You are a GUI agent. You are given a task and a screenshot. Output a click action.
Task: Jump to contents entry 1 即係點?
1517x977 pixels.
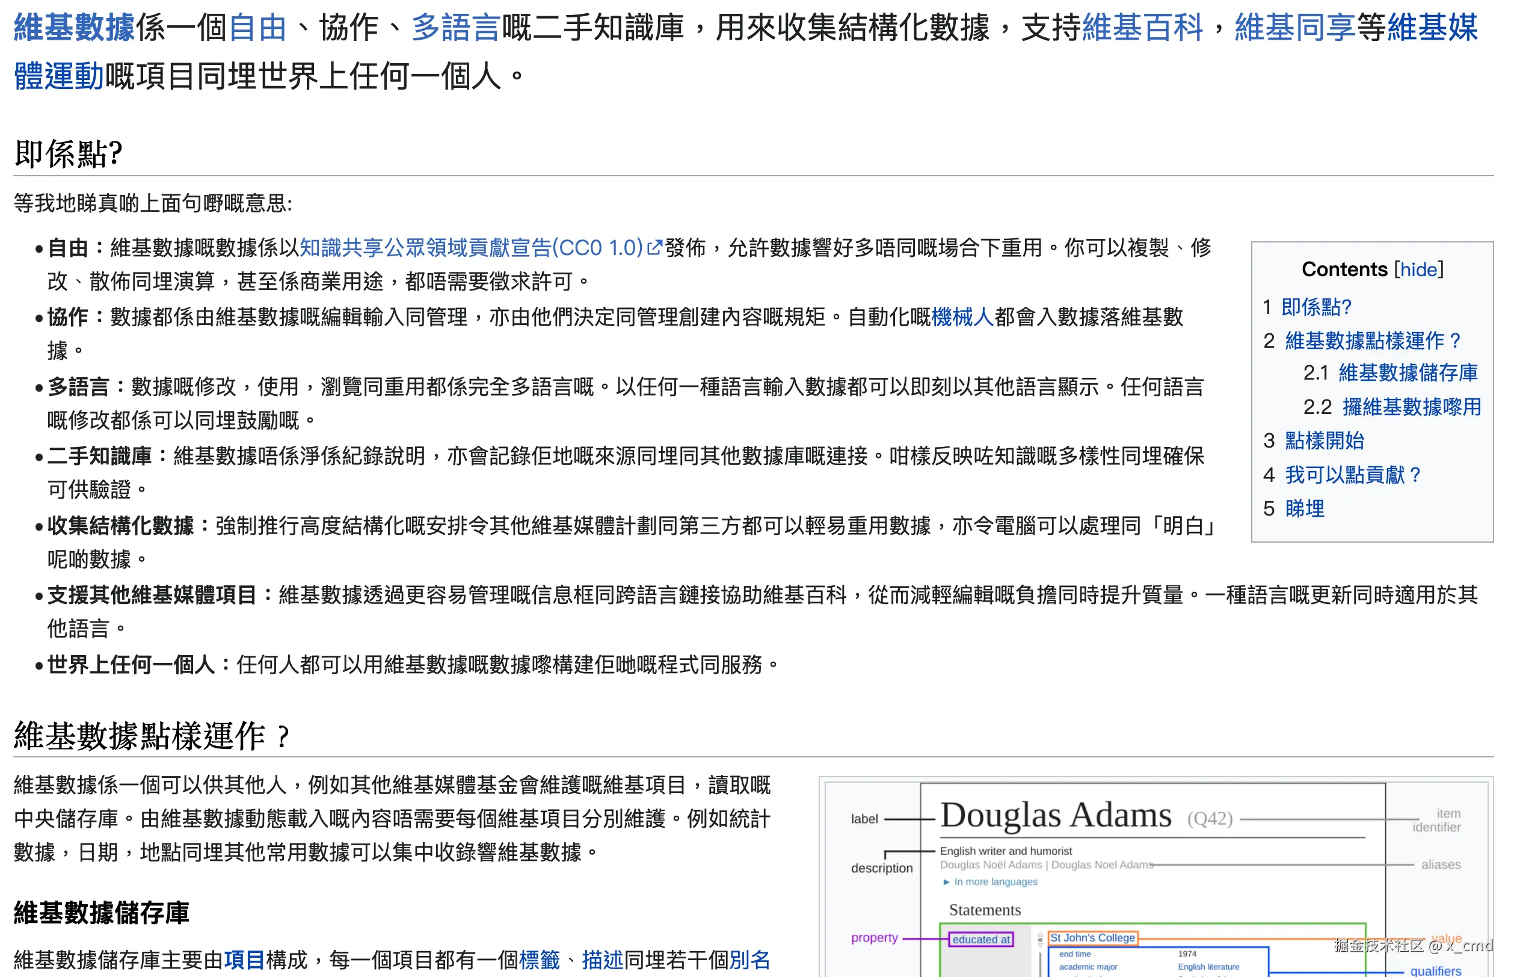[x=1316, y=307]
